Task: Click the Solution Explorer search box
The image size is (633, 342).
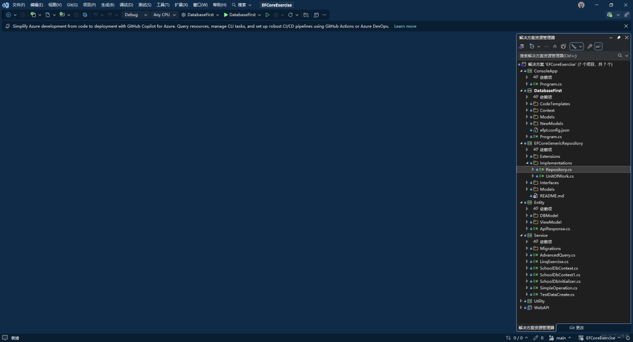Action: point(567,55)
